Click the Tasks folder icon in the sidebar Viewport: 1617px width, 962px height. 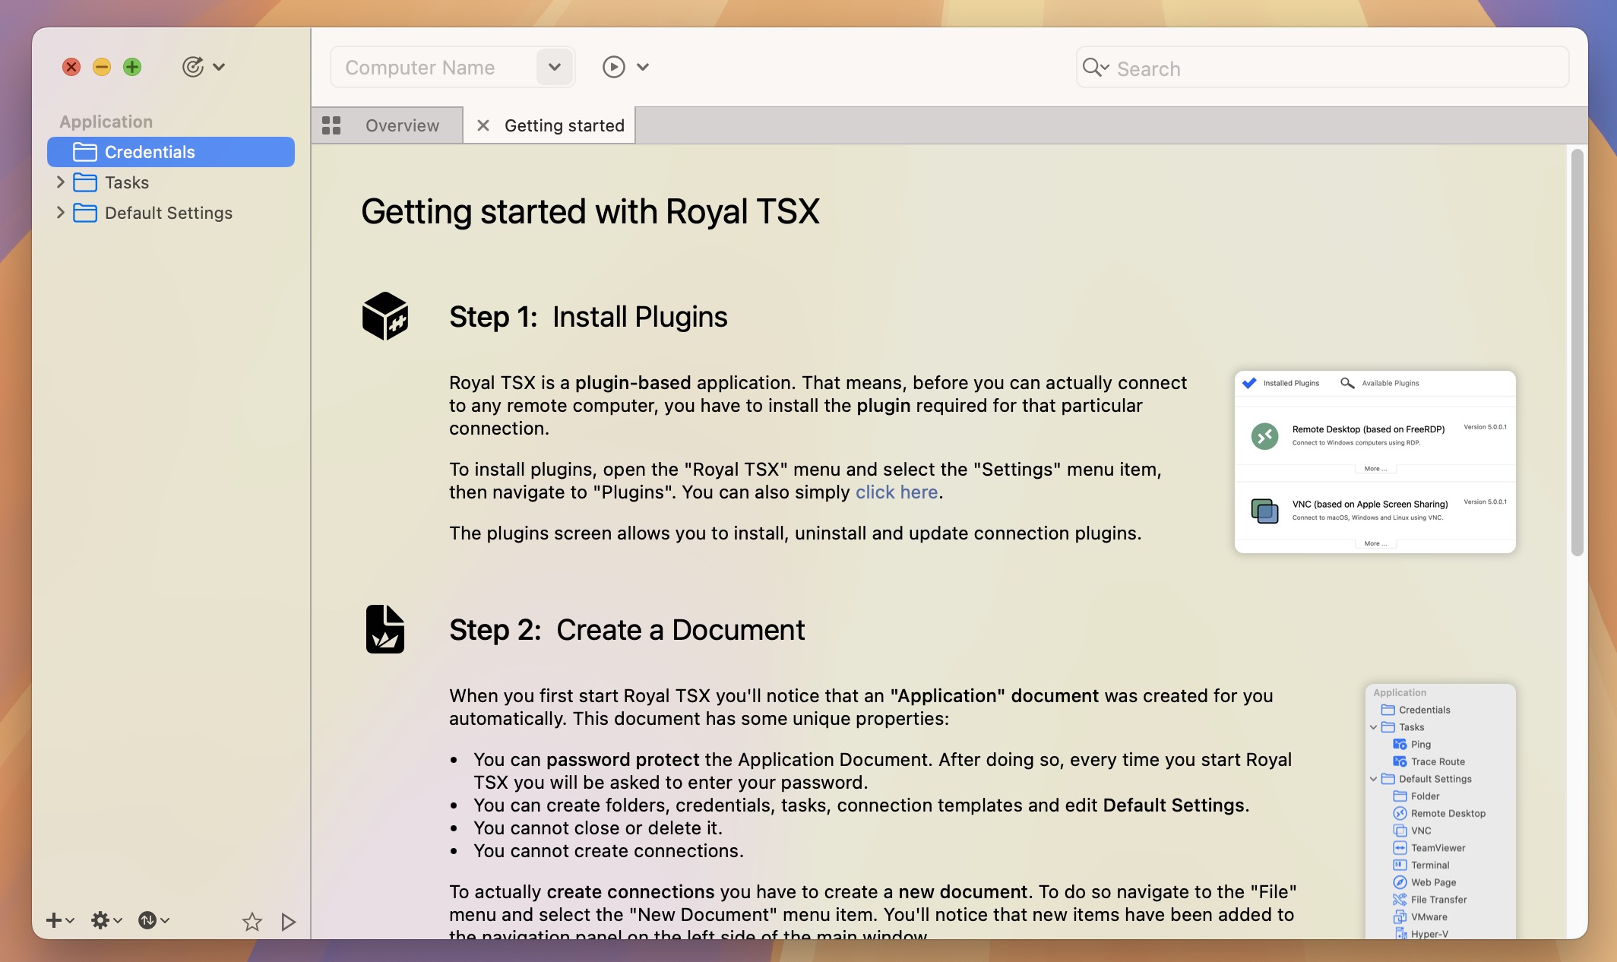click(x=84, y=182)
